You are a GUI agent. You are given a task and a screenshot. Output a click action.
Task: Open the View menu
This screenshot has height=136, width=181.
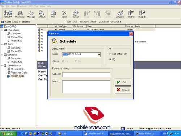coord(13,7)
